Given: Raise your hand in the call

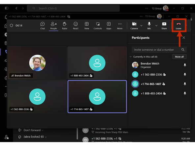Looking at the screenshot, I should click(x=65, y=26).
